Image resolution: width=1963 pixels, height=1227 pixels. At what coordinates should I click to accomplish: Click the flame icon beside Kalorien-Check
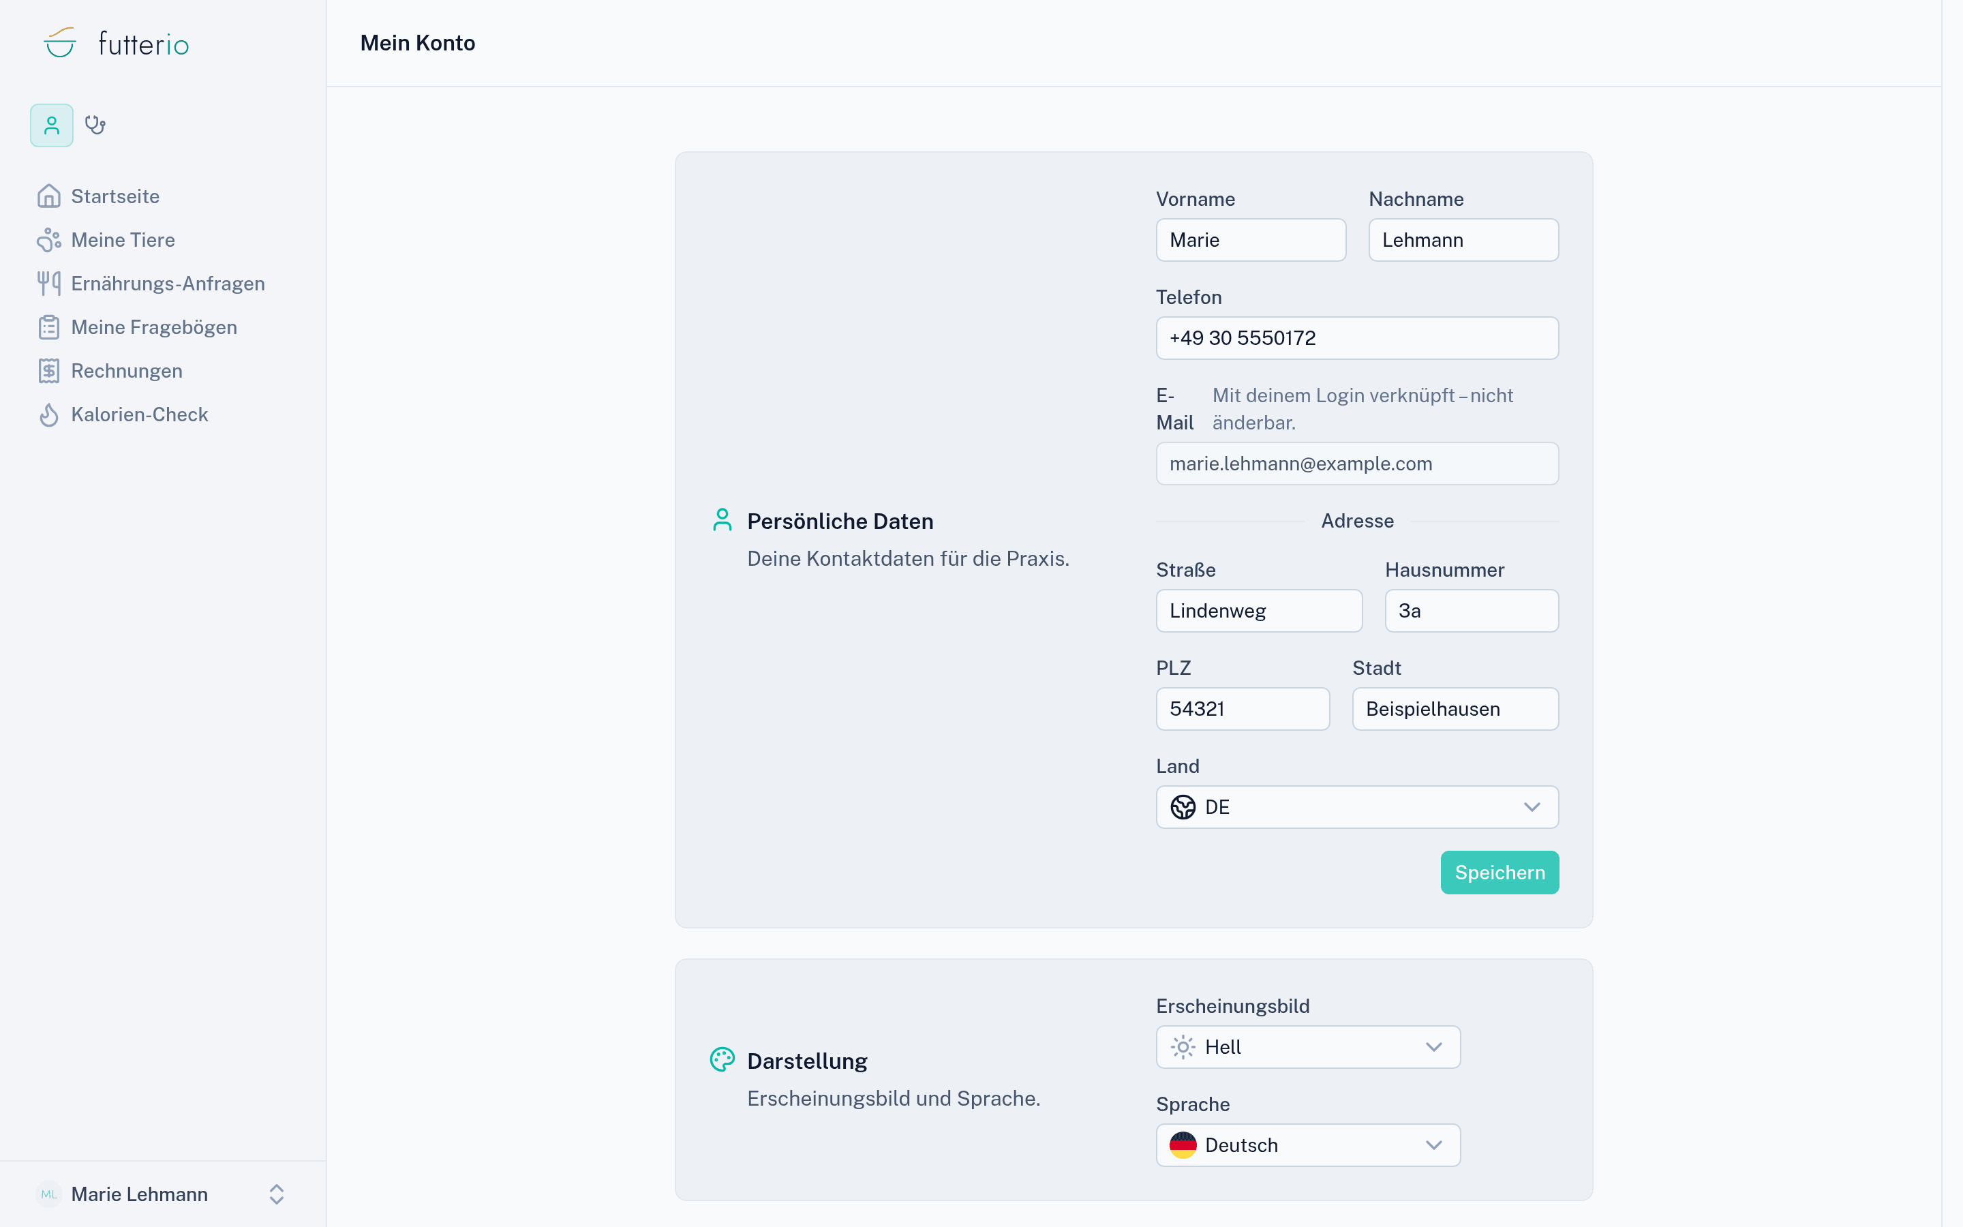pos(48,414)
